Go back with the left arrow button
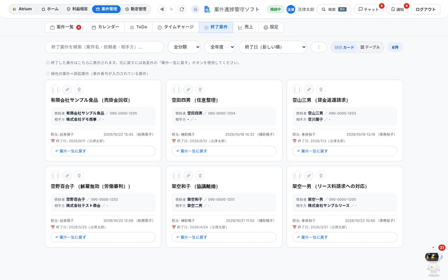 [162, 9]
